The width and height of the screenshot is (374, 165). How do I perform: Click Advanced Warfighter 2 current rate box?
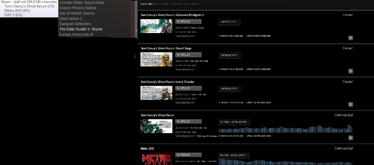tap(229, 22)
